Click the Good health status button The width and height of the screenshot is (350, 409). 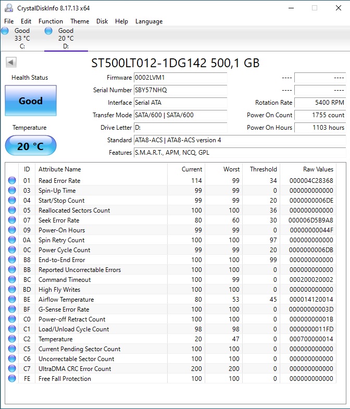coord(31,101)
